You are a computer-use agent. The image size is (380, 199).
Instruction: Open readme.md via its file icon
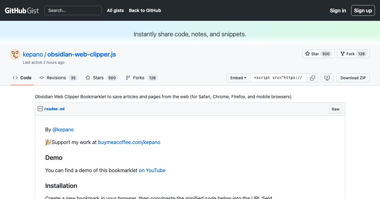[40, 108]
